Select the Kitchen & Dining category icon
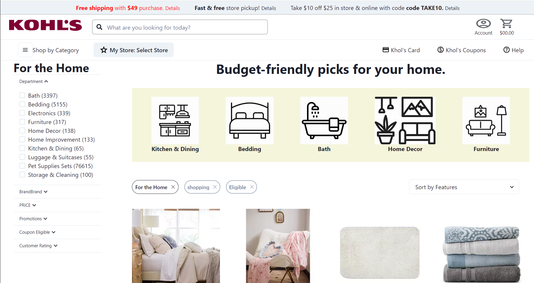 [175, 121]
